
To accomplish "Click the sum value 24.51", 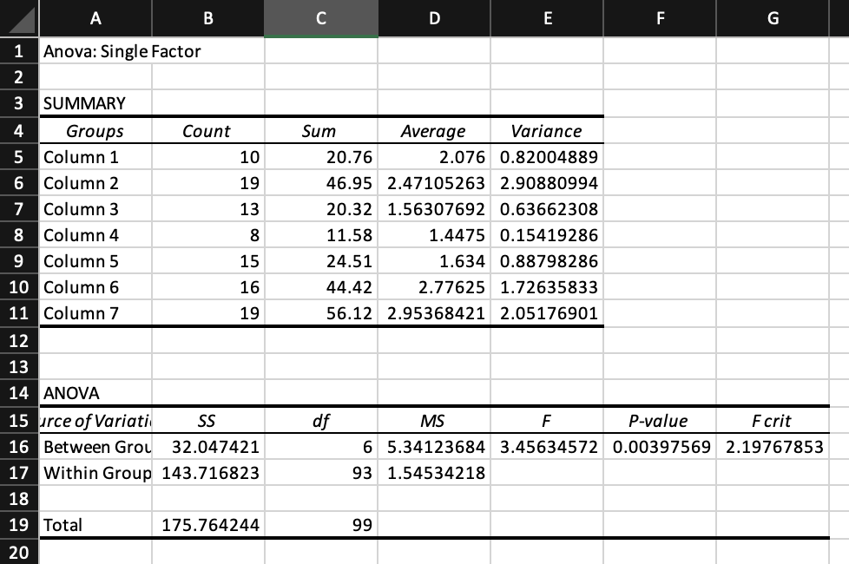I will pyautogui.click(x=321, y=261).
